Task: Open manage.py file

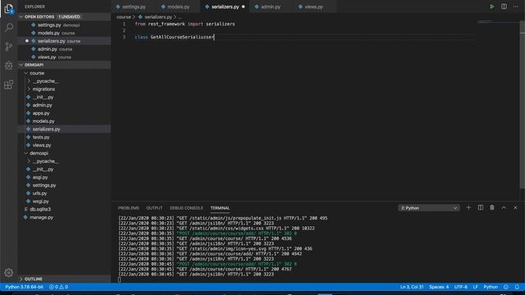Action: coord(64,217)
